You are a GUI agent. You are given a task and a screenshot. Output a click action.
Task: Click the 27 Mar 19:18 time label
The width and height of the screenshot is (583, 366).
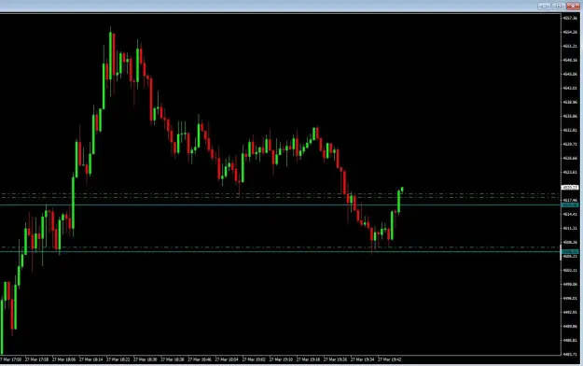tap(308, 359)
